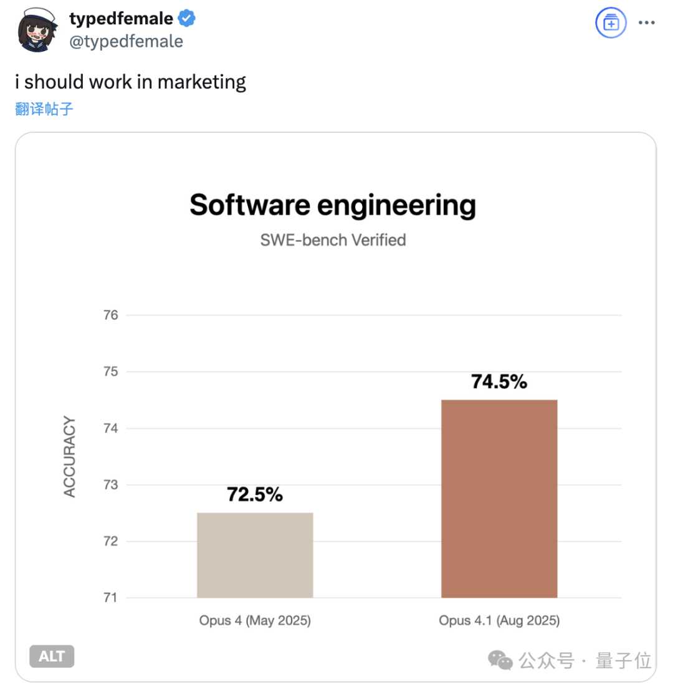Open the @typedfemale handle link
The height and width of the screenshot is (687, 673).
point(126,42)
